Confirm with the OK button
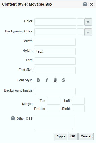The image size is (96, 143). tap(73, 137)
